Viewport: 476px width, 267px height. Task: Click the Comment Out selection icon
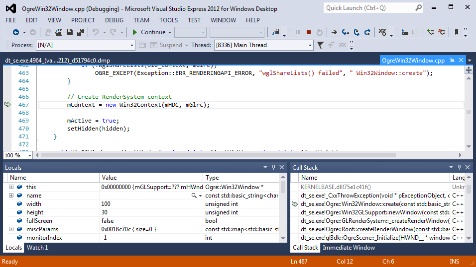pyautogui.click(x=431, y=32)
